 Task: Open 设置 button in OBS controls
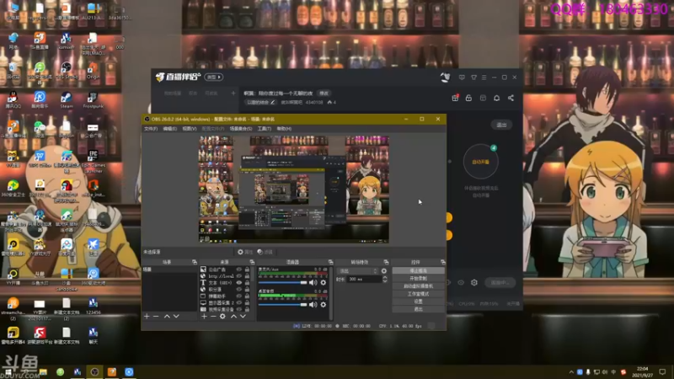418,302
